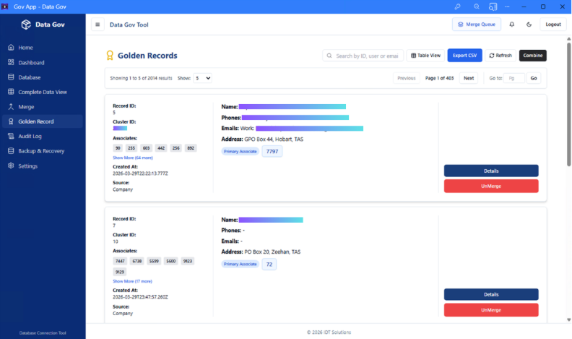
Task: Focus the Go to page input
Action: click(514, 78)
